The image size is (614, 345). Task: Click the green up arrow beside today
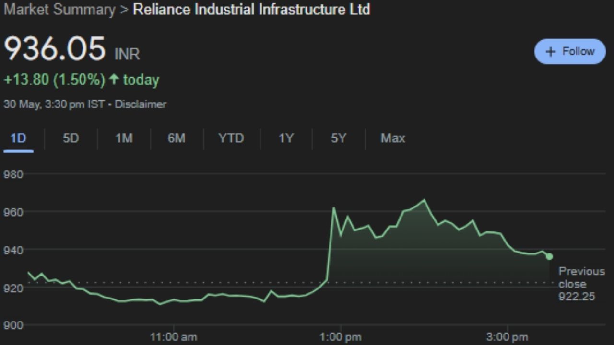coord(114,79)
